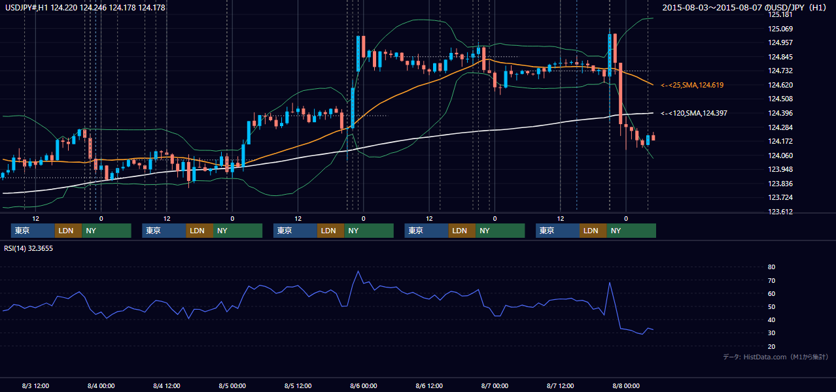Viewport: 836px width, 392px height.
Task: Click the RSI 80 level label
Action: point(771,267)
